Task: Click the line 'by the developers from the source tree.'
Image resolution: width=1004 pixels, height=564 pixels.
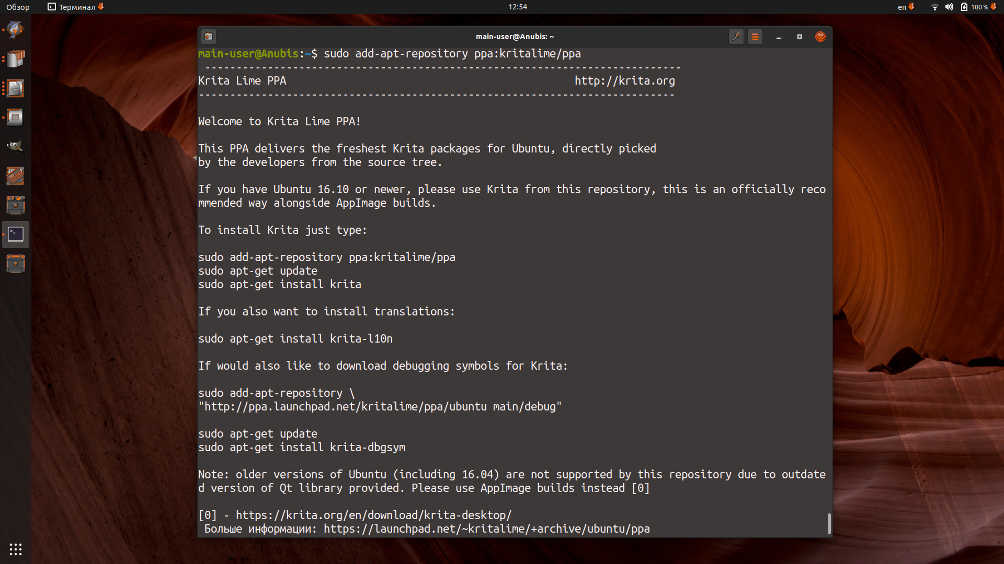Action: click(x=320, y=162)
